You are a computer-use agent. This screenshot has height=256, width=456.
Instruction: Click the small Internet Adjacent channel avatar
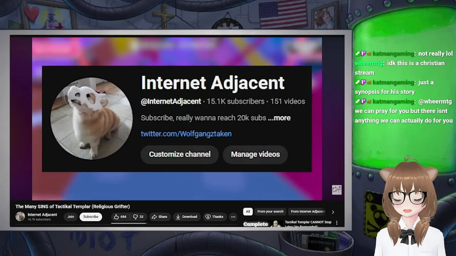point(20,217)
